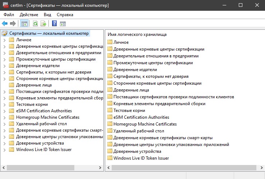
Task: Click the Тестовые корни folder icon in right pane
Action: 110,110
